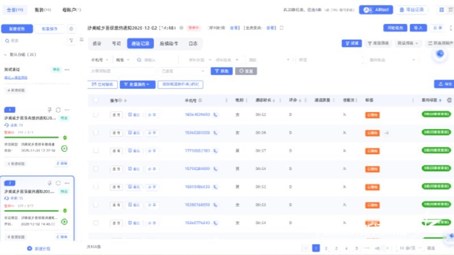
Task: Go to page 2 in the pagination
Action: (326, 248)
